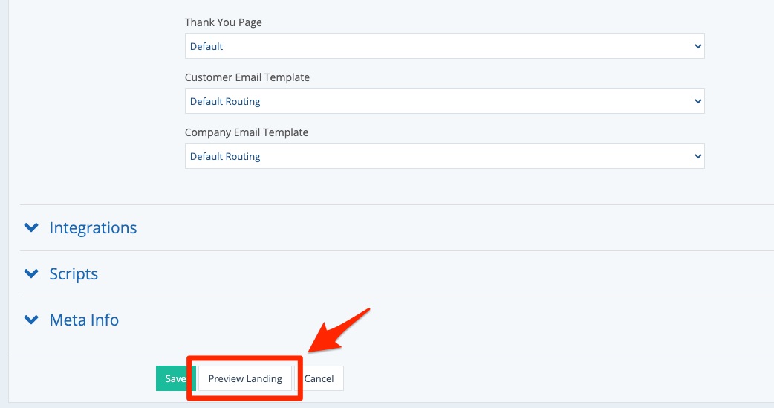Click the Company Email Template dropdown arrow
This screenshot has width=774, height=408.
point(697,156)
